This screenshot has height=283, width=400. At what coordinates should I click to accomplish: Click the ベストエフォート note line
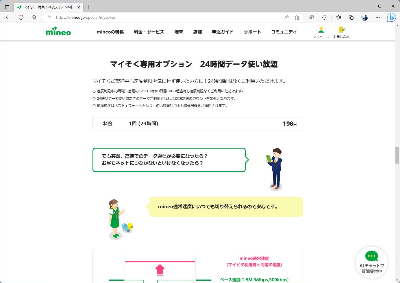point(160,106)
